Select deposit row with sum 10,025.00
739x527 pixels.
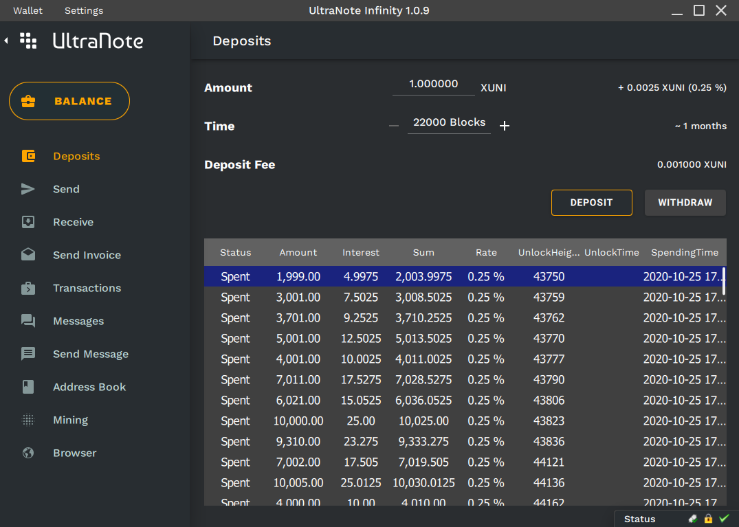tap(465, 421)
